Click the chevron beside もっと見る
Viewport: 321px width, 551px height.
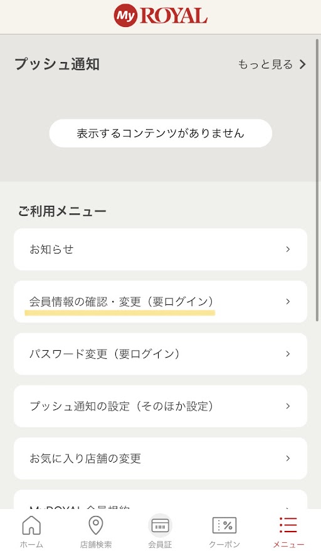[x=302, y=64]
